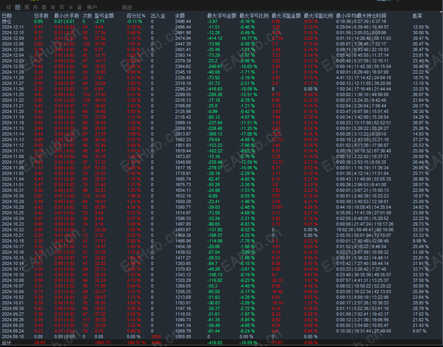443x347 pixels.
Task: Select the 2024.11.06 date cell
Action: point(13,168)
